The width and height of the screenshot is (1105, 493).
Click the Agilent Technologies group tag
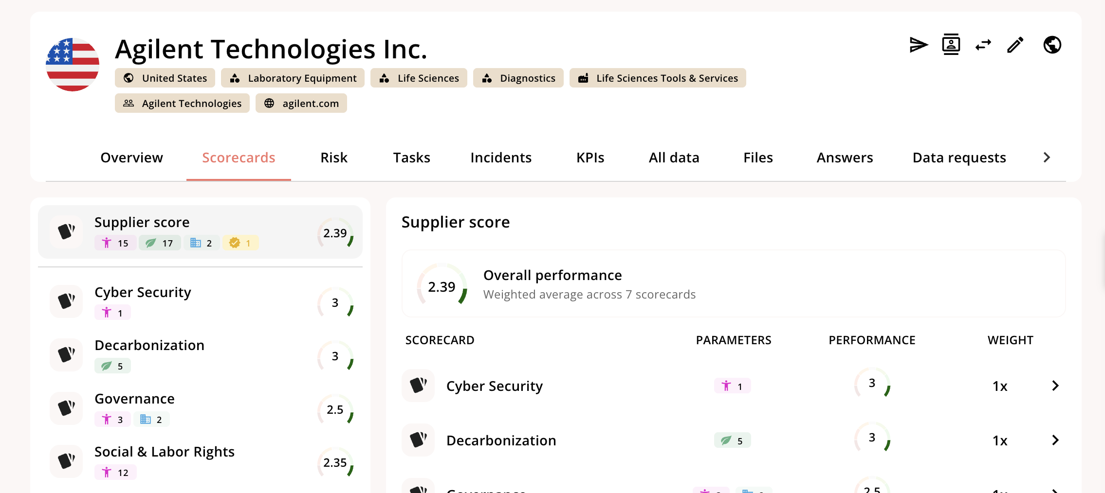point(182,103)
